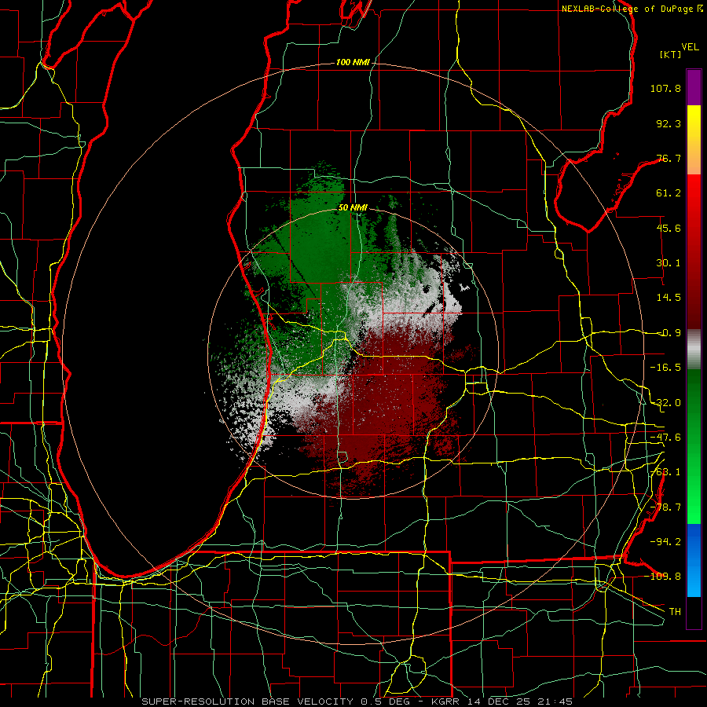
Task: Click the 45.6 legend value
Action: pyautogui.click(x=669, y=228)
